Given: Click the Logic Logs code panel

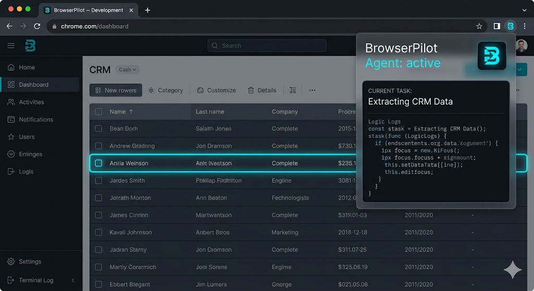Looking at the screenshot, I should tap(436, 158).
